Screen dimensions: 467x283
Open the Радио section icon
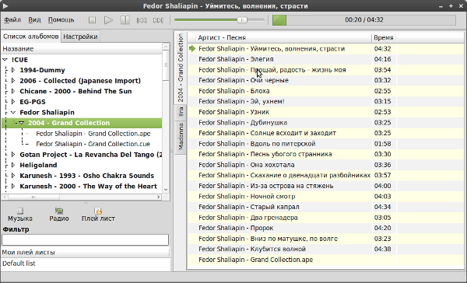[59, 211]
